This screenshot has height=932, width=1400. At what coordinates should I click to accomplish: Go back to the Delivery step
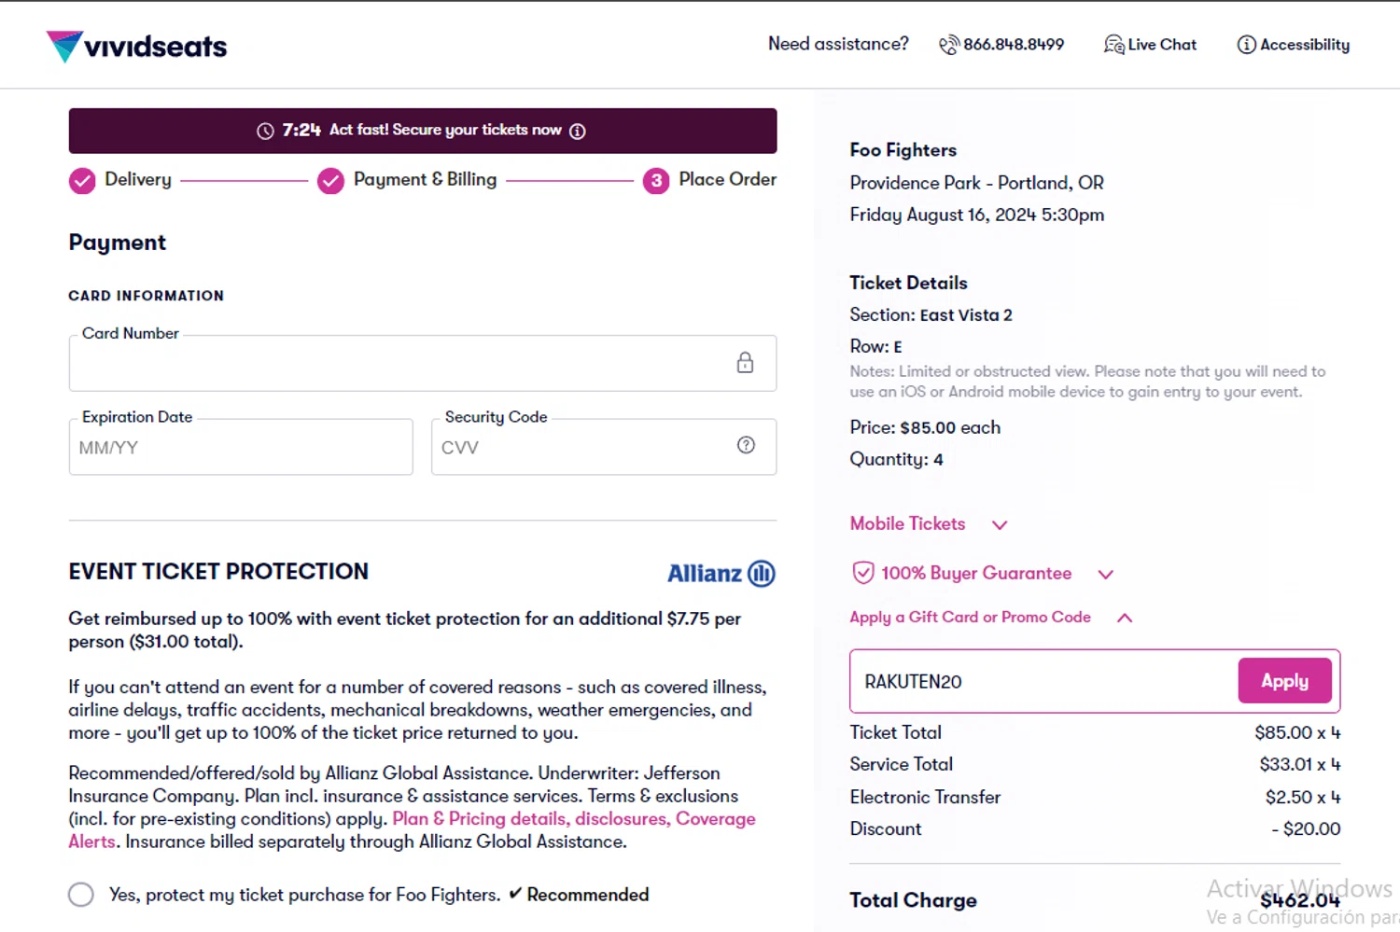click(x=120, y=180)
